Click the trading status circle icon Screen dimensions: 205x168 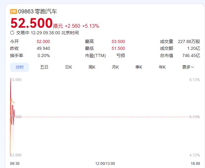[x=12, y=33]
